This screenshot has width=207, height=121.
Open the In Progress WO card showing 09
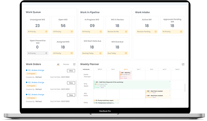[x=92, y=26]
